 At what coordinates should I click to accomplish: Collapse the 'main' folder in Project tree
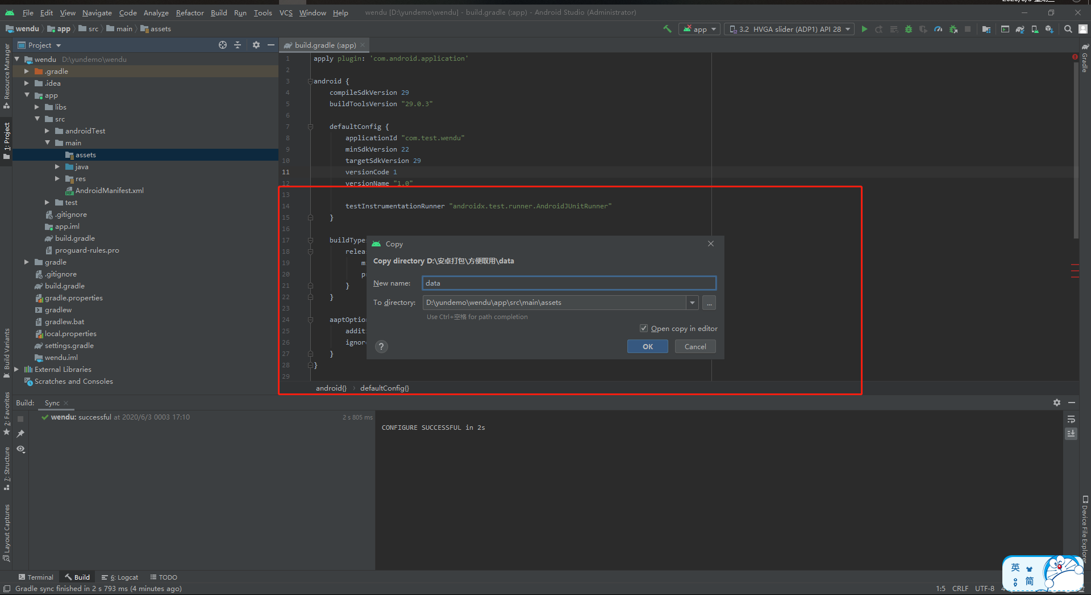(x=48, y=143)
